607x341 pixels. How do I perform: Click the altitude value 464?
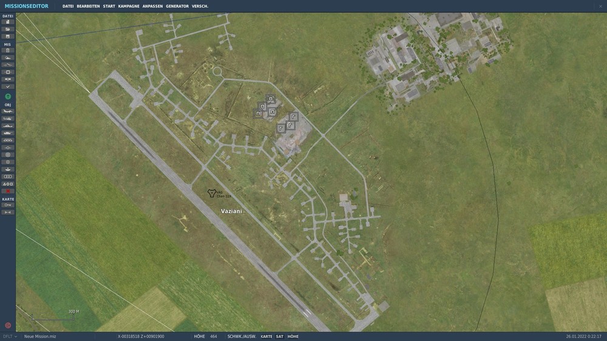point(213,336)
